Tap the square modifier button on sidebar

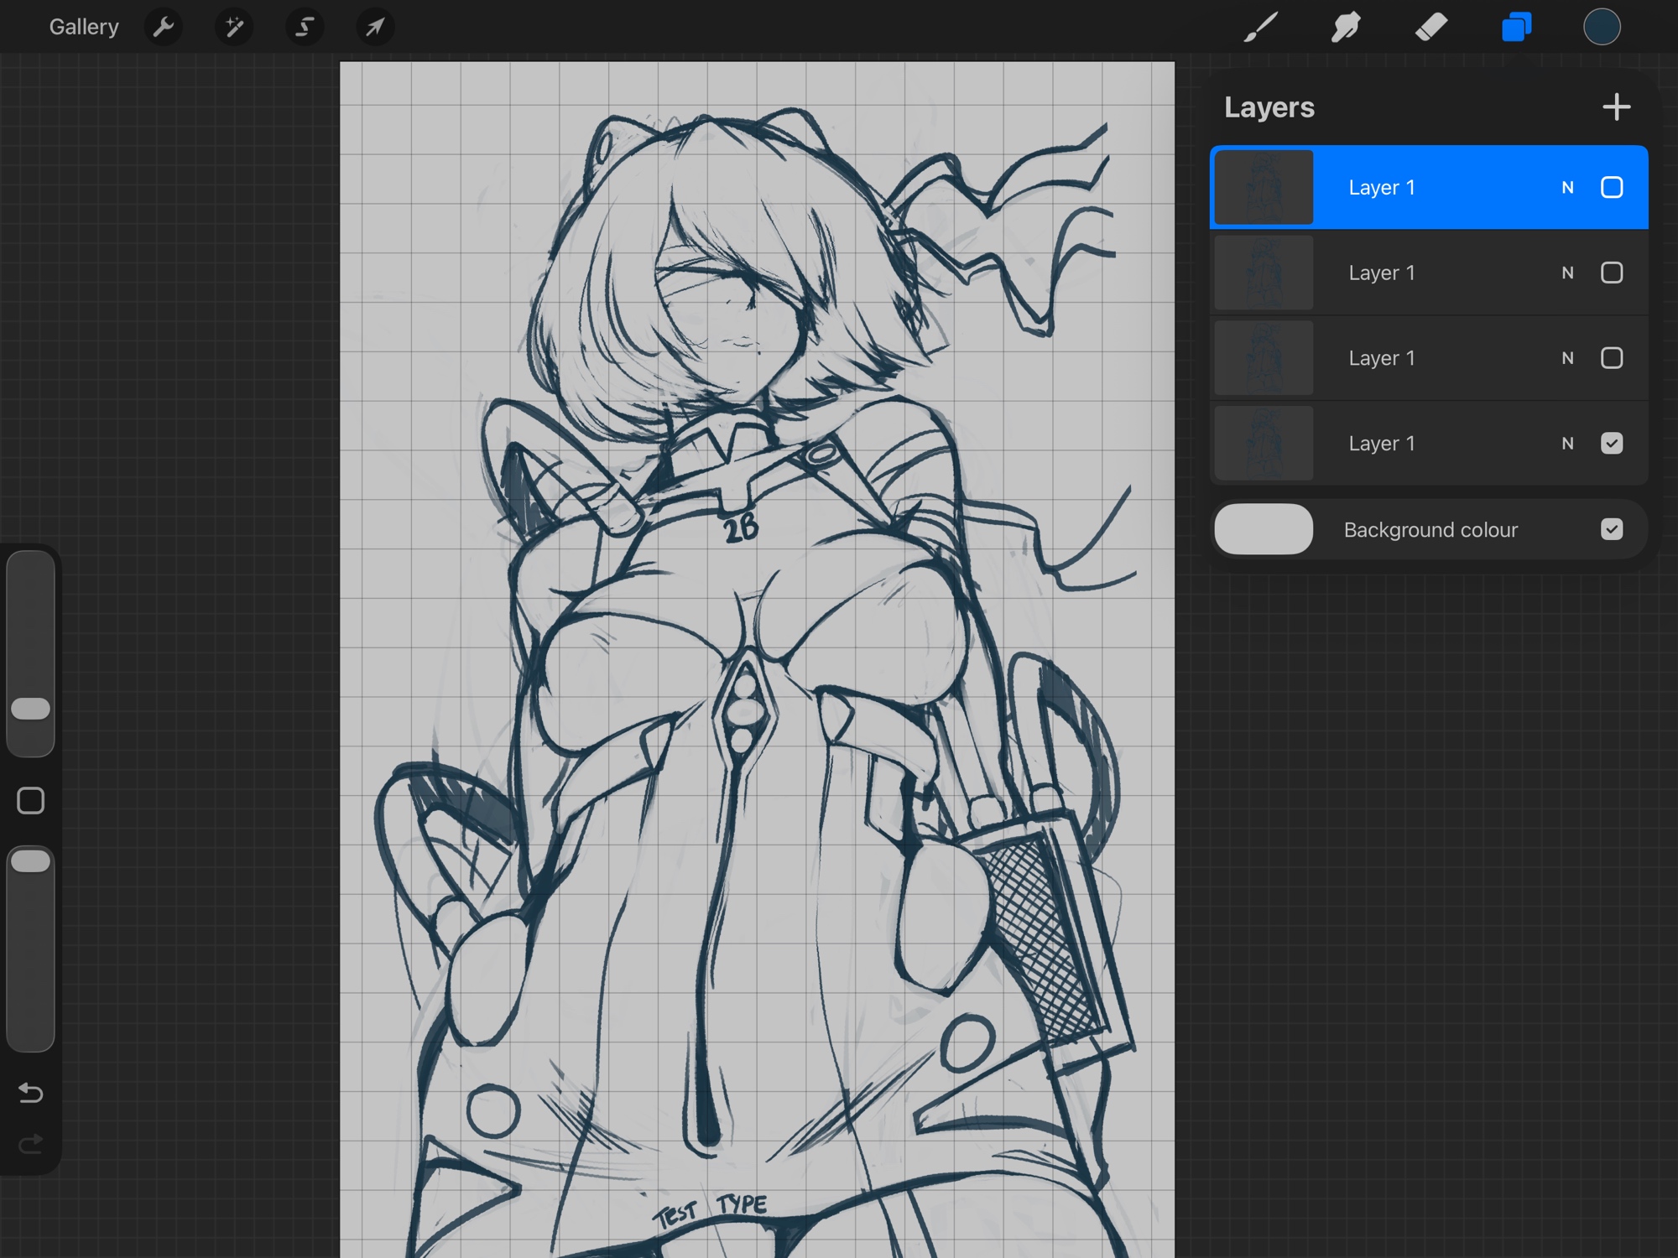31,801
